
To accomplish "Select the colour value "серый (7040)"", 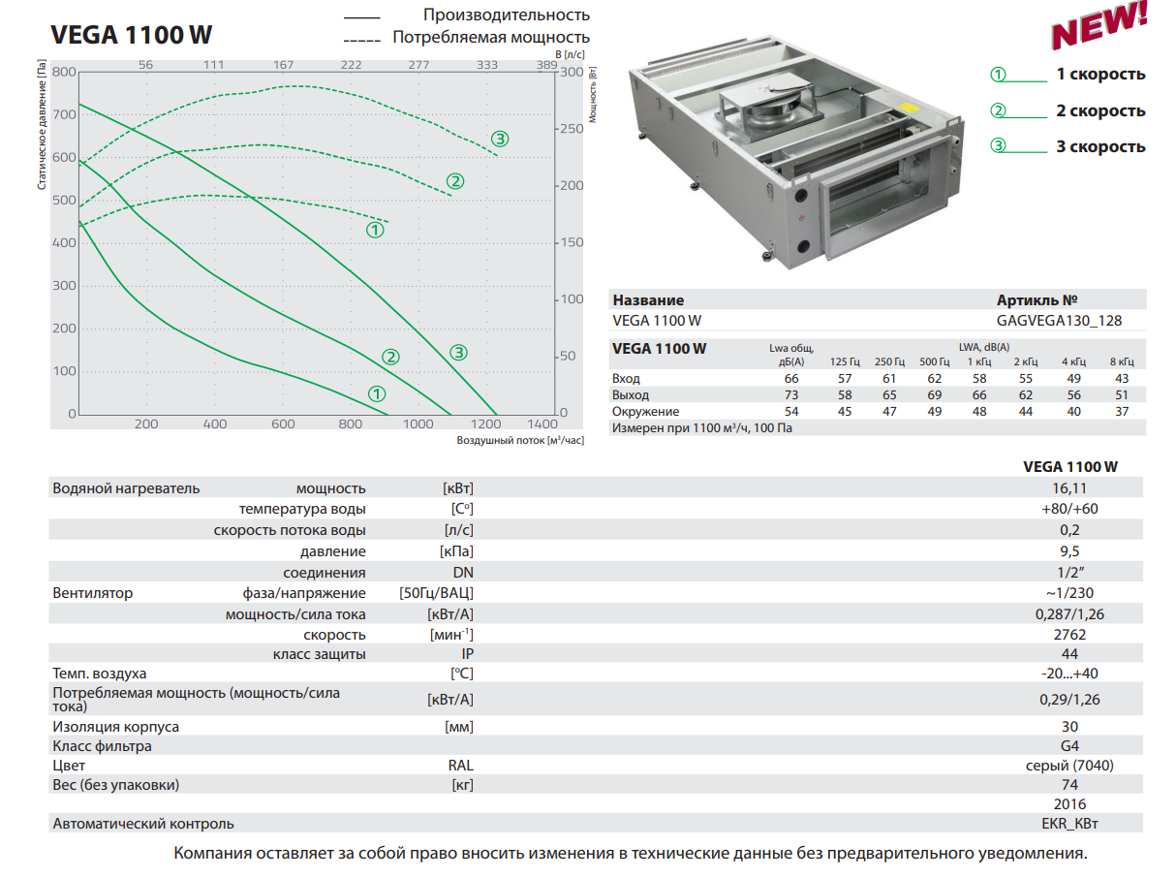I will pos(1070,766).
